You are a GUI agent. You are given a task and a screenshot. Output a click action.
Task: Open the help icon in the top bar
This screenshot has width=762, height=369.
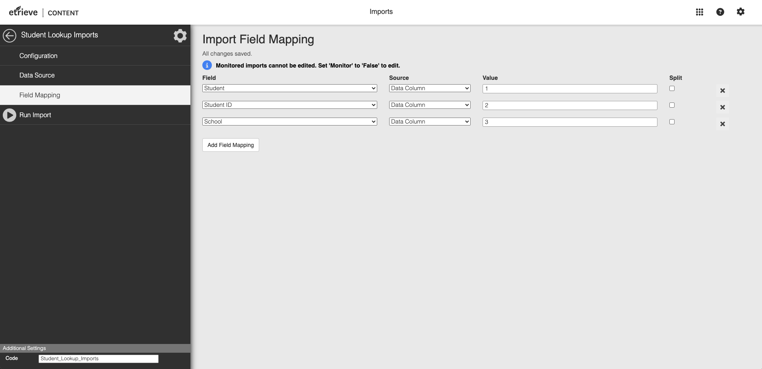tap(721, 12)
